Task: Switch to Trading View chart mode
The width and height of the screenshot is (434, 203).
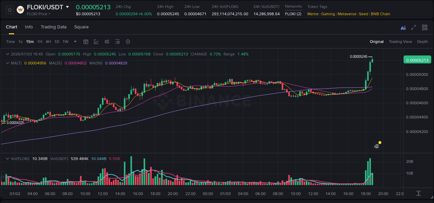Action: (x=400, y=42)
